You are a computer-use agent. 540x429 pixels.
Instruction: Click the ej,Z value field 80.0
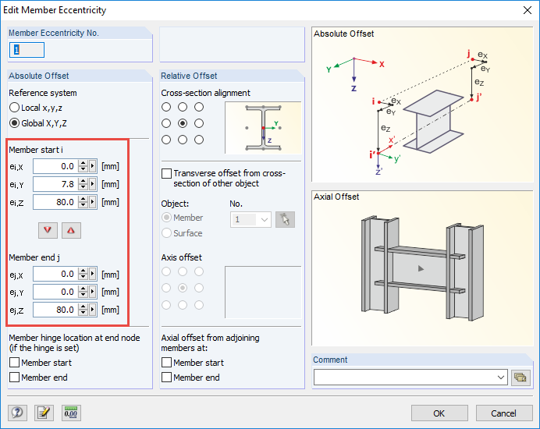[x=55, y=310]
